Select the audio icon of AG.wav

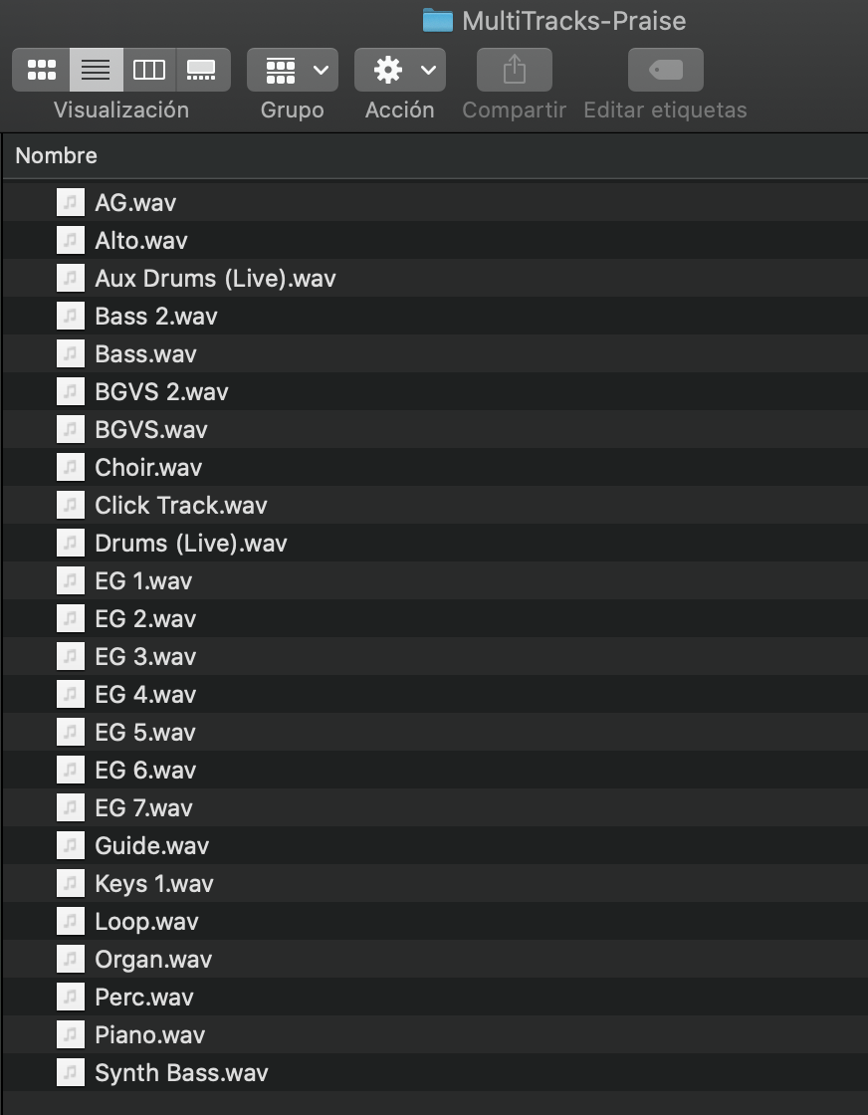[x=71, y=203]
